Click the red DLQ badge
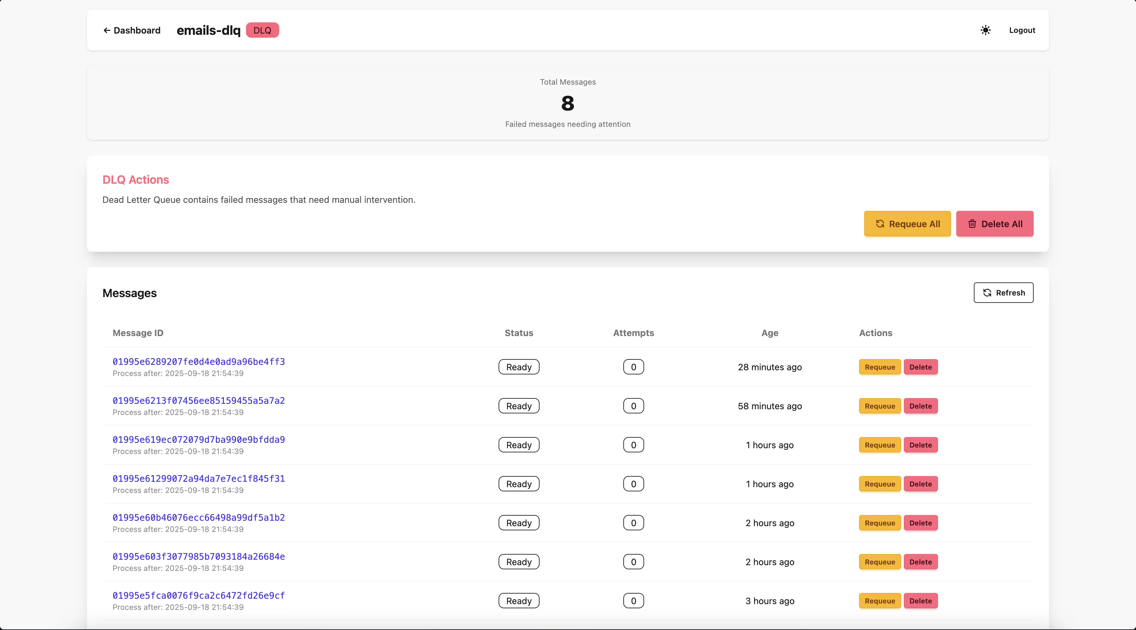Screen dimensions: 1136x630 pos(262,30)
